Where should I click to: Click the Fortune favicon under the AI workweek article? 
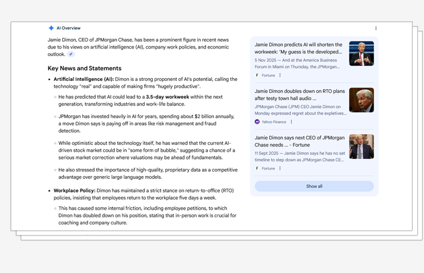click(x=257, y=75)
